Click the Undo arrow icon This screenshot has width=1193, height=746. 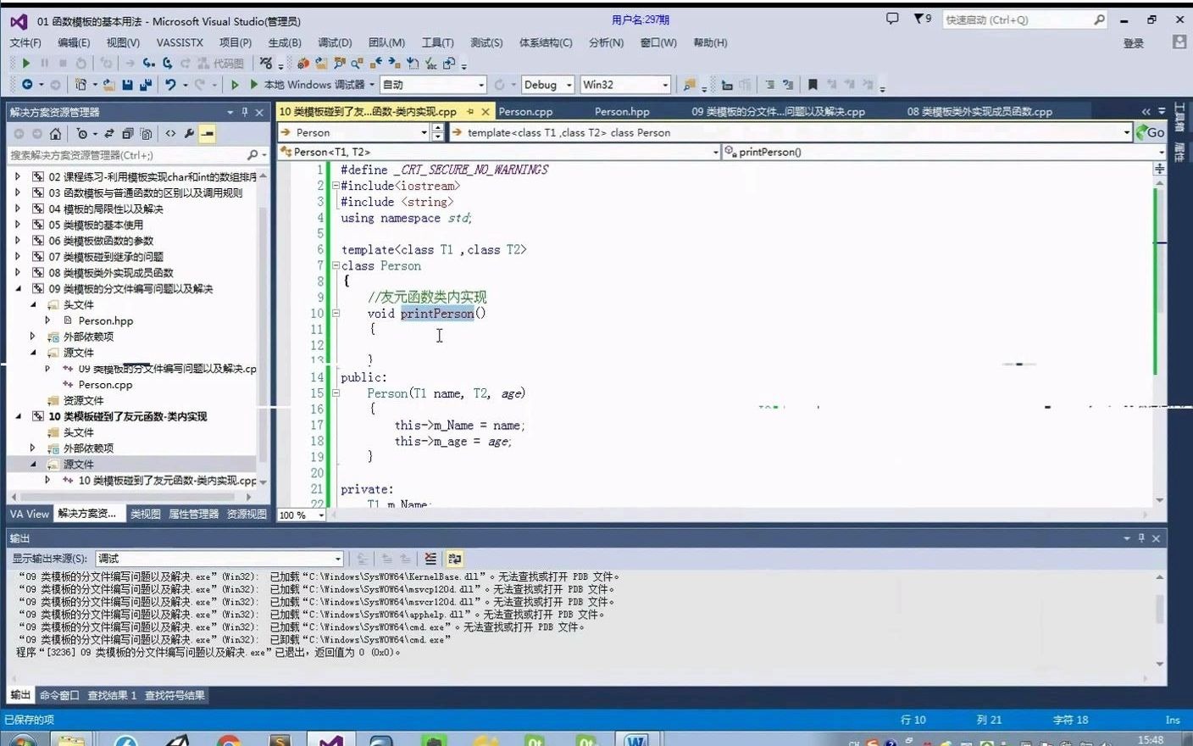171,85
